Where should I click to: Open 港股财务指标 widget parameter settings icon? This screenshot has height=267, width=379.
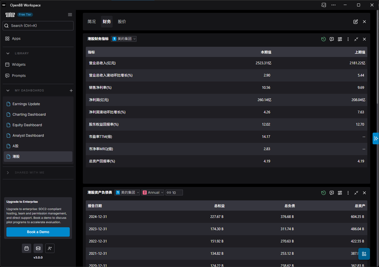(x=340, y=39)
